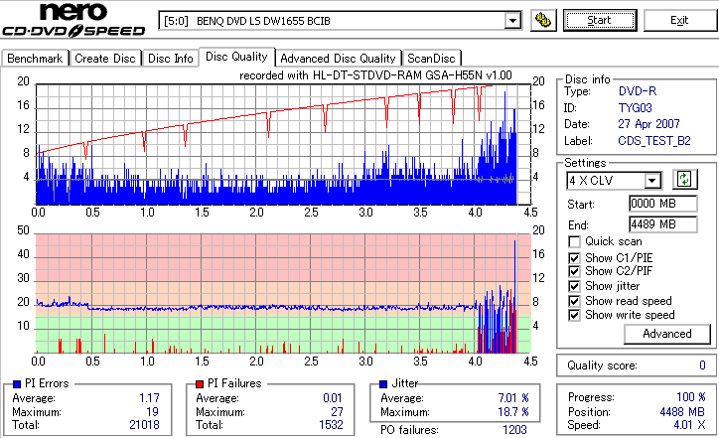
Task: Click the PI Errors maximum 19
Action: pyautogui.click(x=152, y=412)
